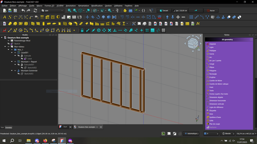The image size is (257, 144).
Task: Click the blue up arrow toolbar icon
Action: click(167, 17)
